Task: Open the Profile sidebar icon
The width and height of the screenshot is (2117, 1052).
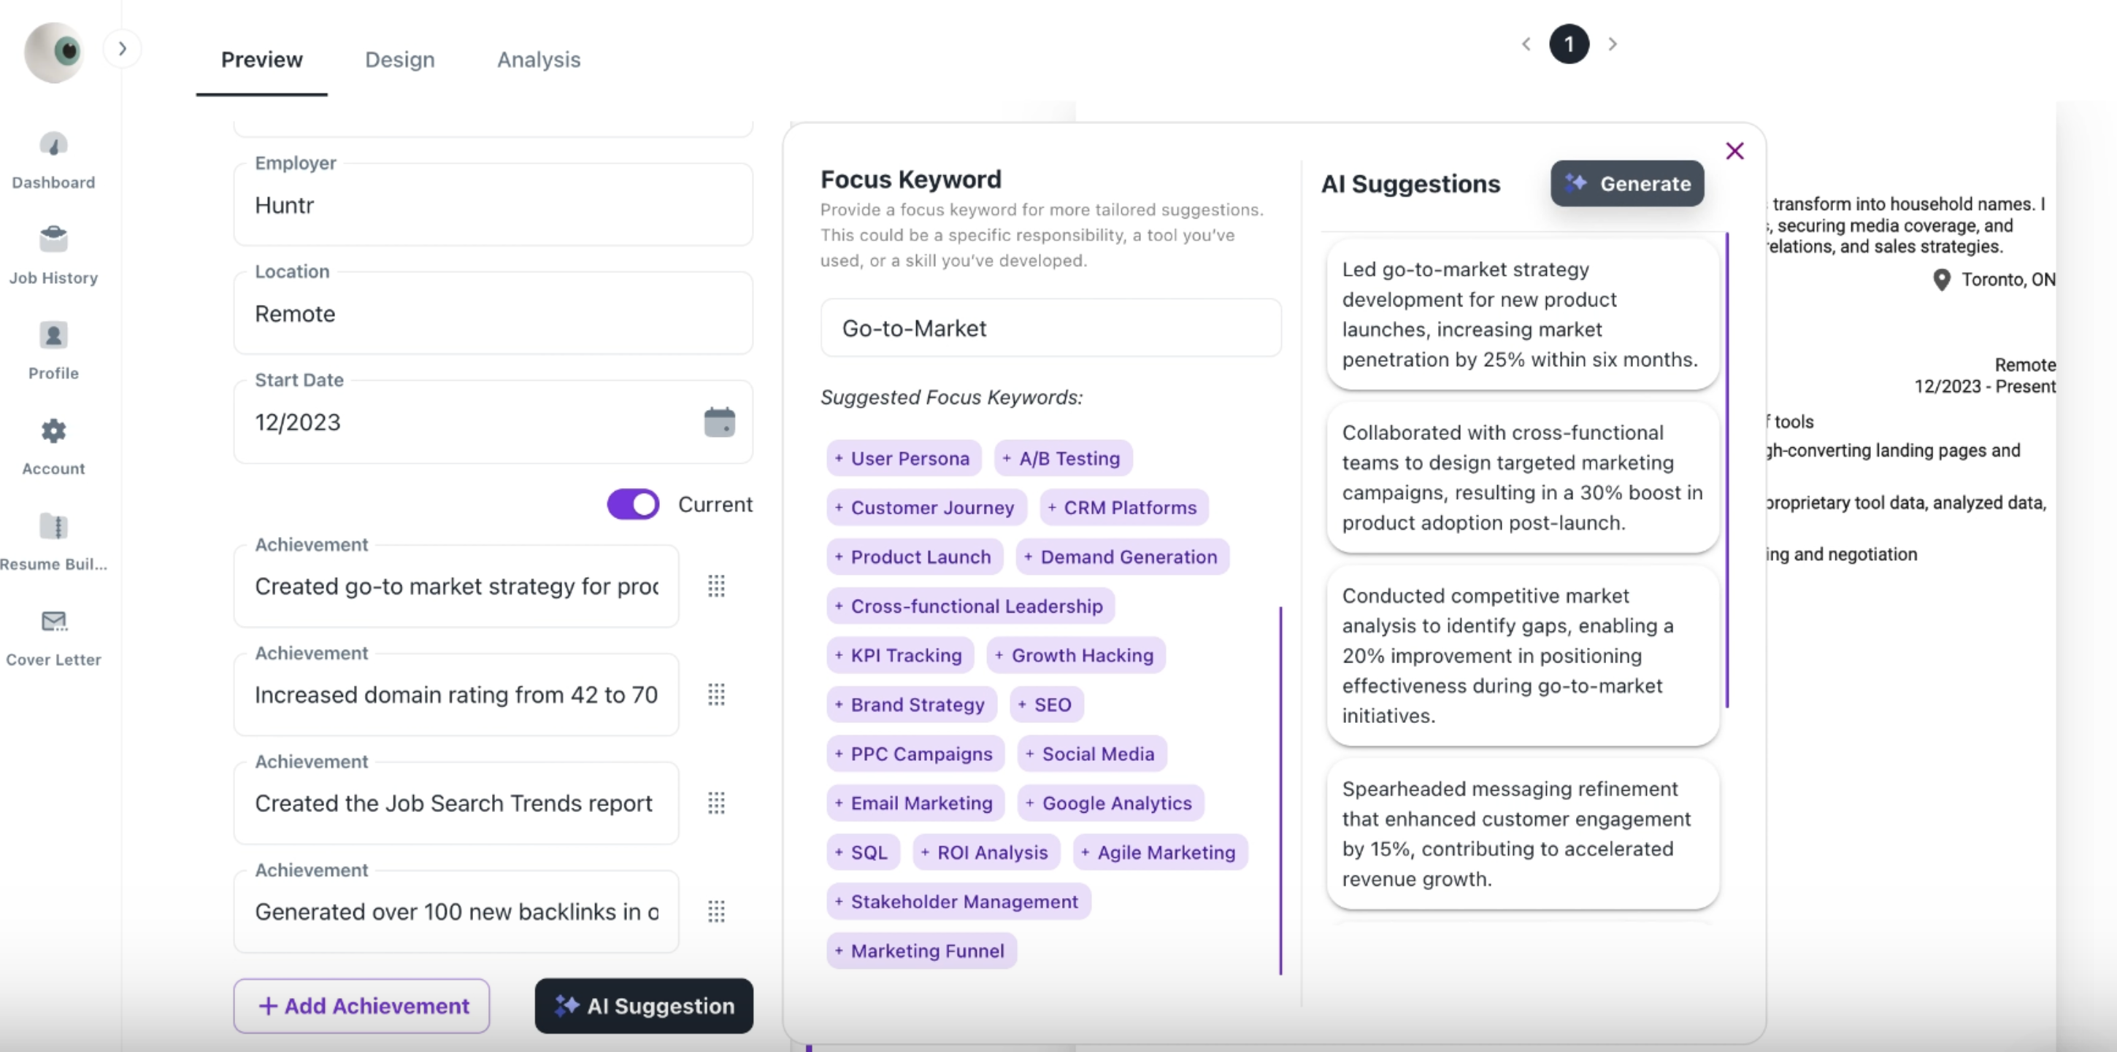Action: click(53, 336)
